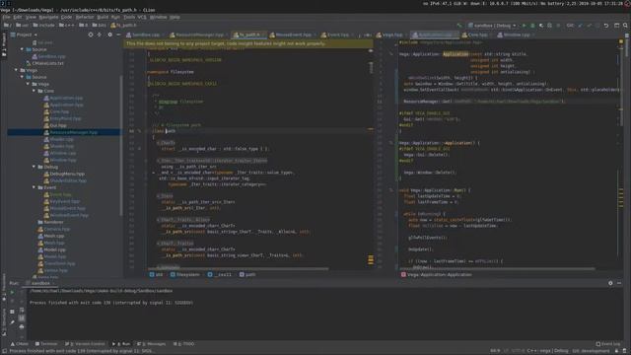This screenshot has width=631, height=355.
Task: Select Gui.hpp in project tree
Action: click(55, 125)
